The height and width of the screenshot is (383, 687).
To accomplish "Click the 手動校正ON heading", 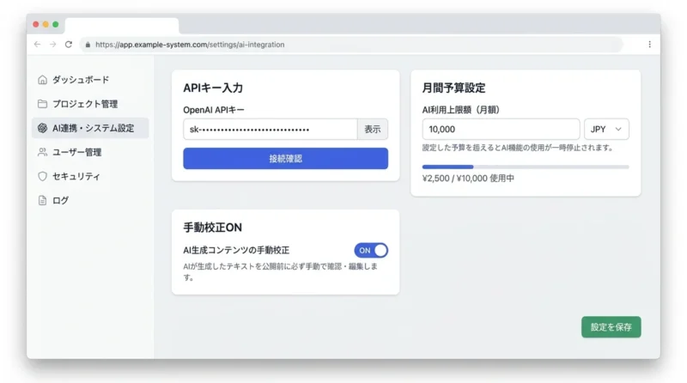I will click(x=212, y=228).
